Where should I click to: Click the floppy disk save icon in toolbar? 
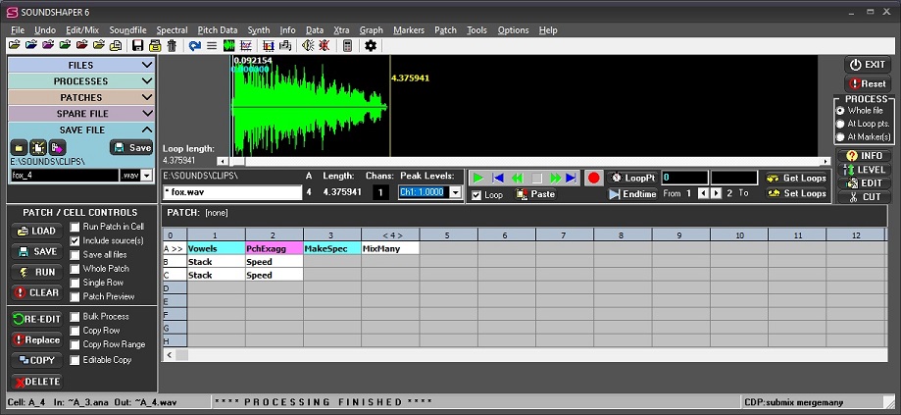[x=138, y=45]
